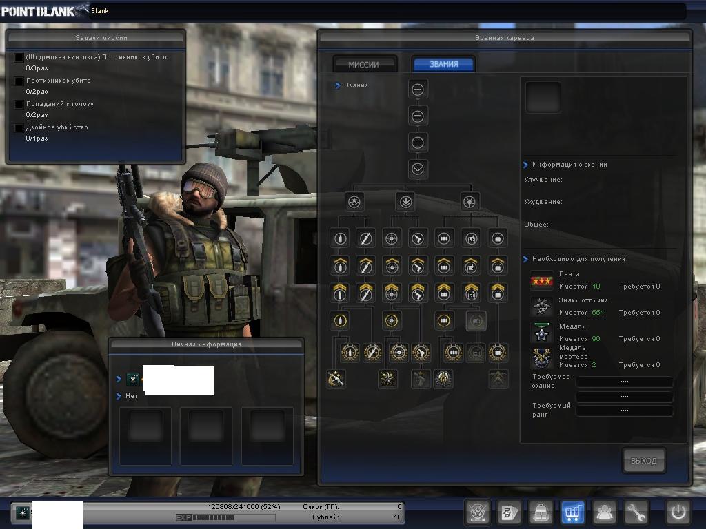Switch to the МИССИИ tab
Screen dimensions: 706x529
[364, 64]
